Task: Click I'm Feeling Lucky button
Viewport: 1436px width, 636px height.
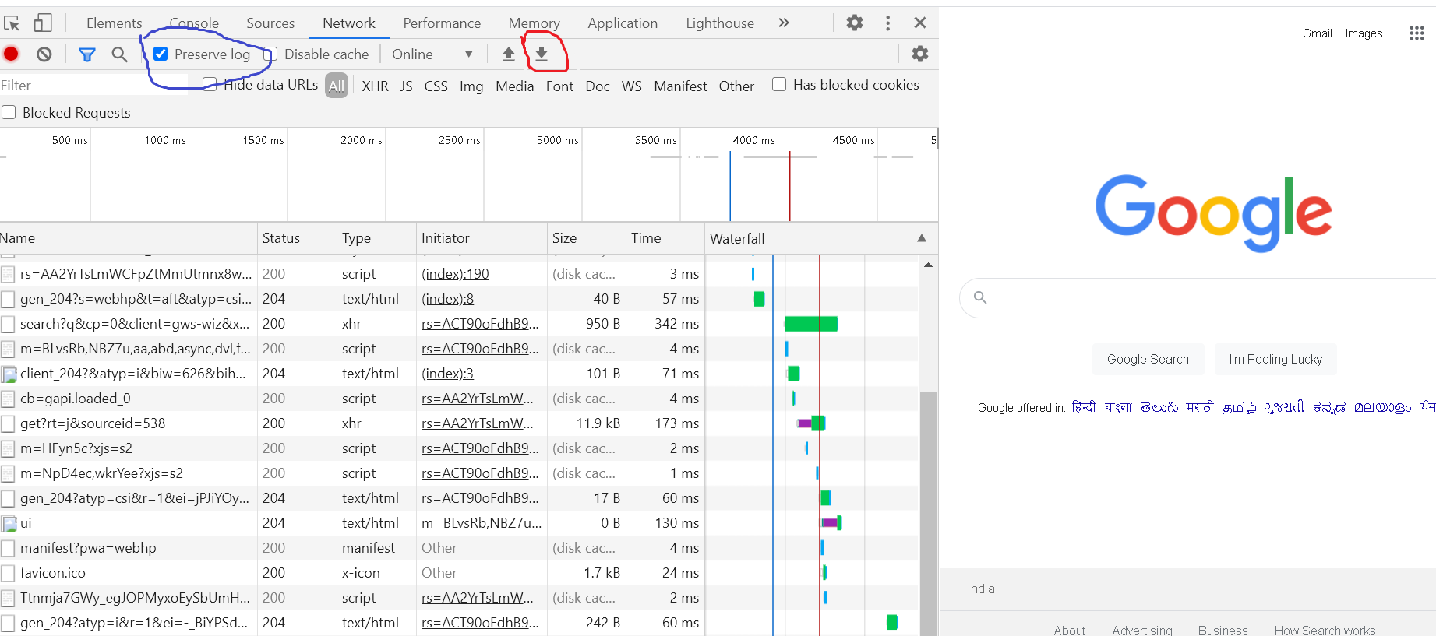Action: (x=1275, y=359)
